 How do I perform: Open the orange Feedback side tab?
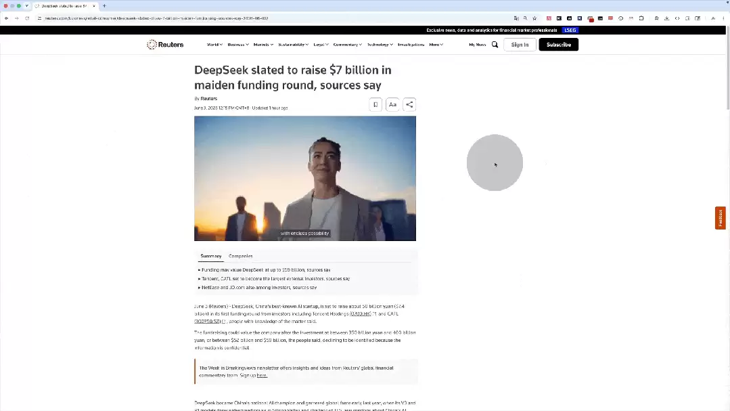pos(721,217)
